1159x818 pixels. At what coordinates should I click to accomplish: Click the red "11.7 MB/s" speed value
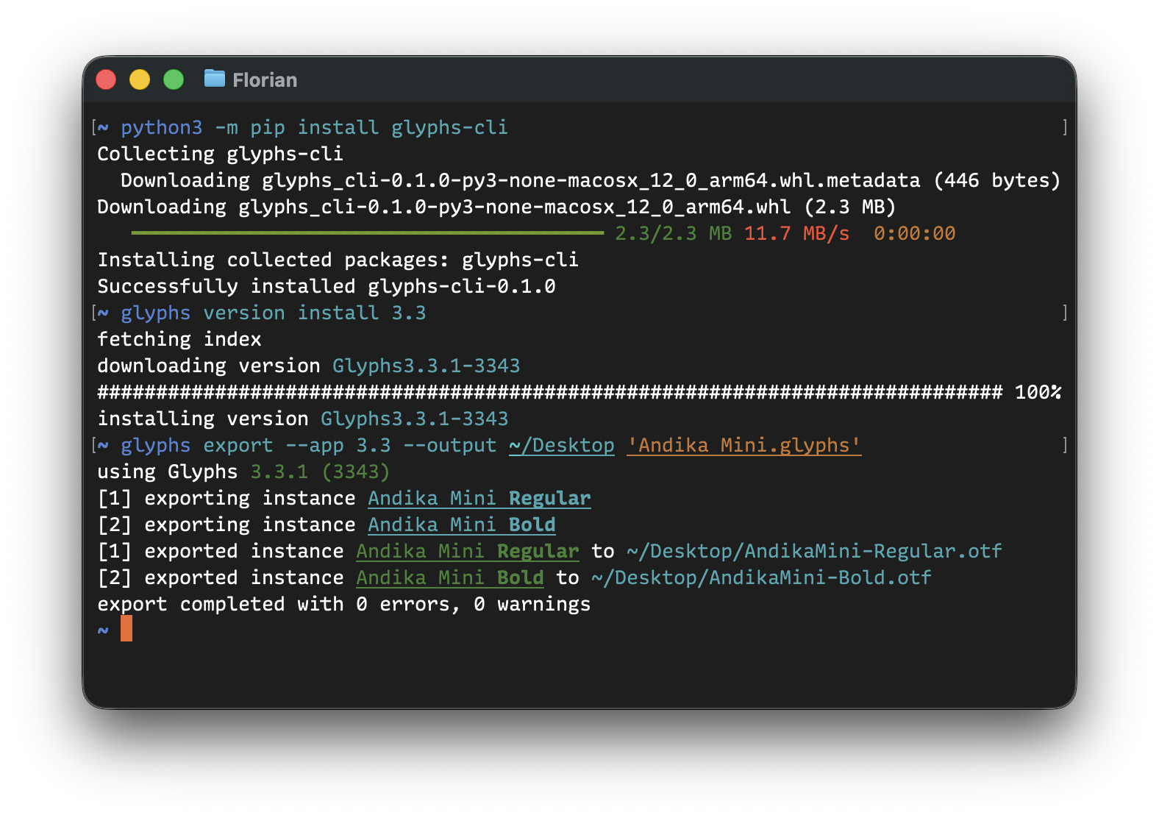tap(796, 233)
